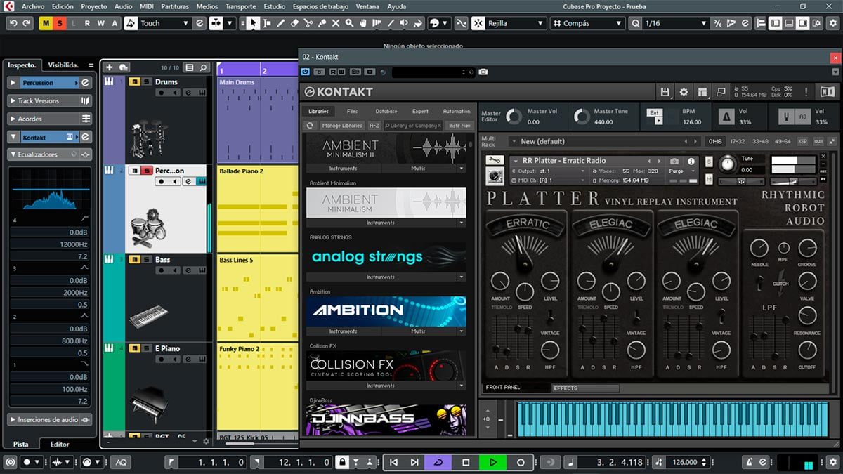Toggle the purple Cycle loop button
This screenshot has width=843, height=474.
pyautogui.click(x=439, y=462)
